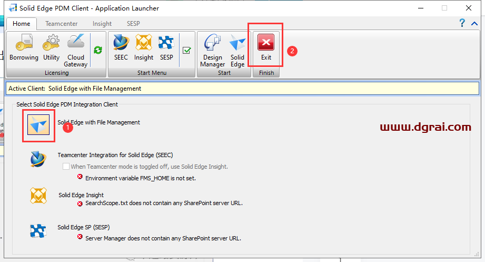Click the green refresh licensing icon
This screenshot has height=262, width=485.
click(98, 50)
